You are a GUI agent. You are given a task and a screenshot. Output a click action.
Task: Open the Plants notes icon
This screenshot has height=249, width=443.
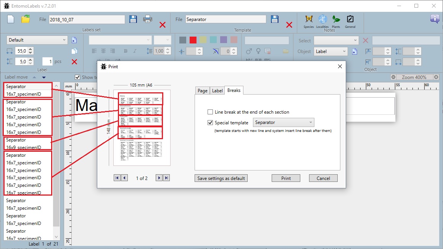(x=336, y=19)
